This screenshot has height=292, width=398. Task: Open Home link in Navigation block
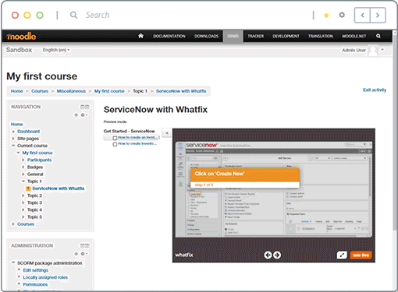(16, 124)
